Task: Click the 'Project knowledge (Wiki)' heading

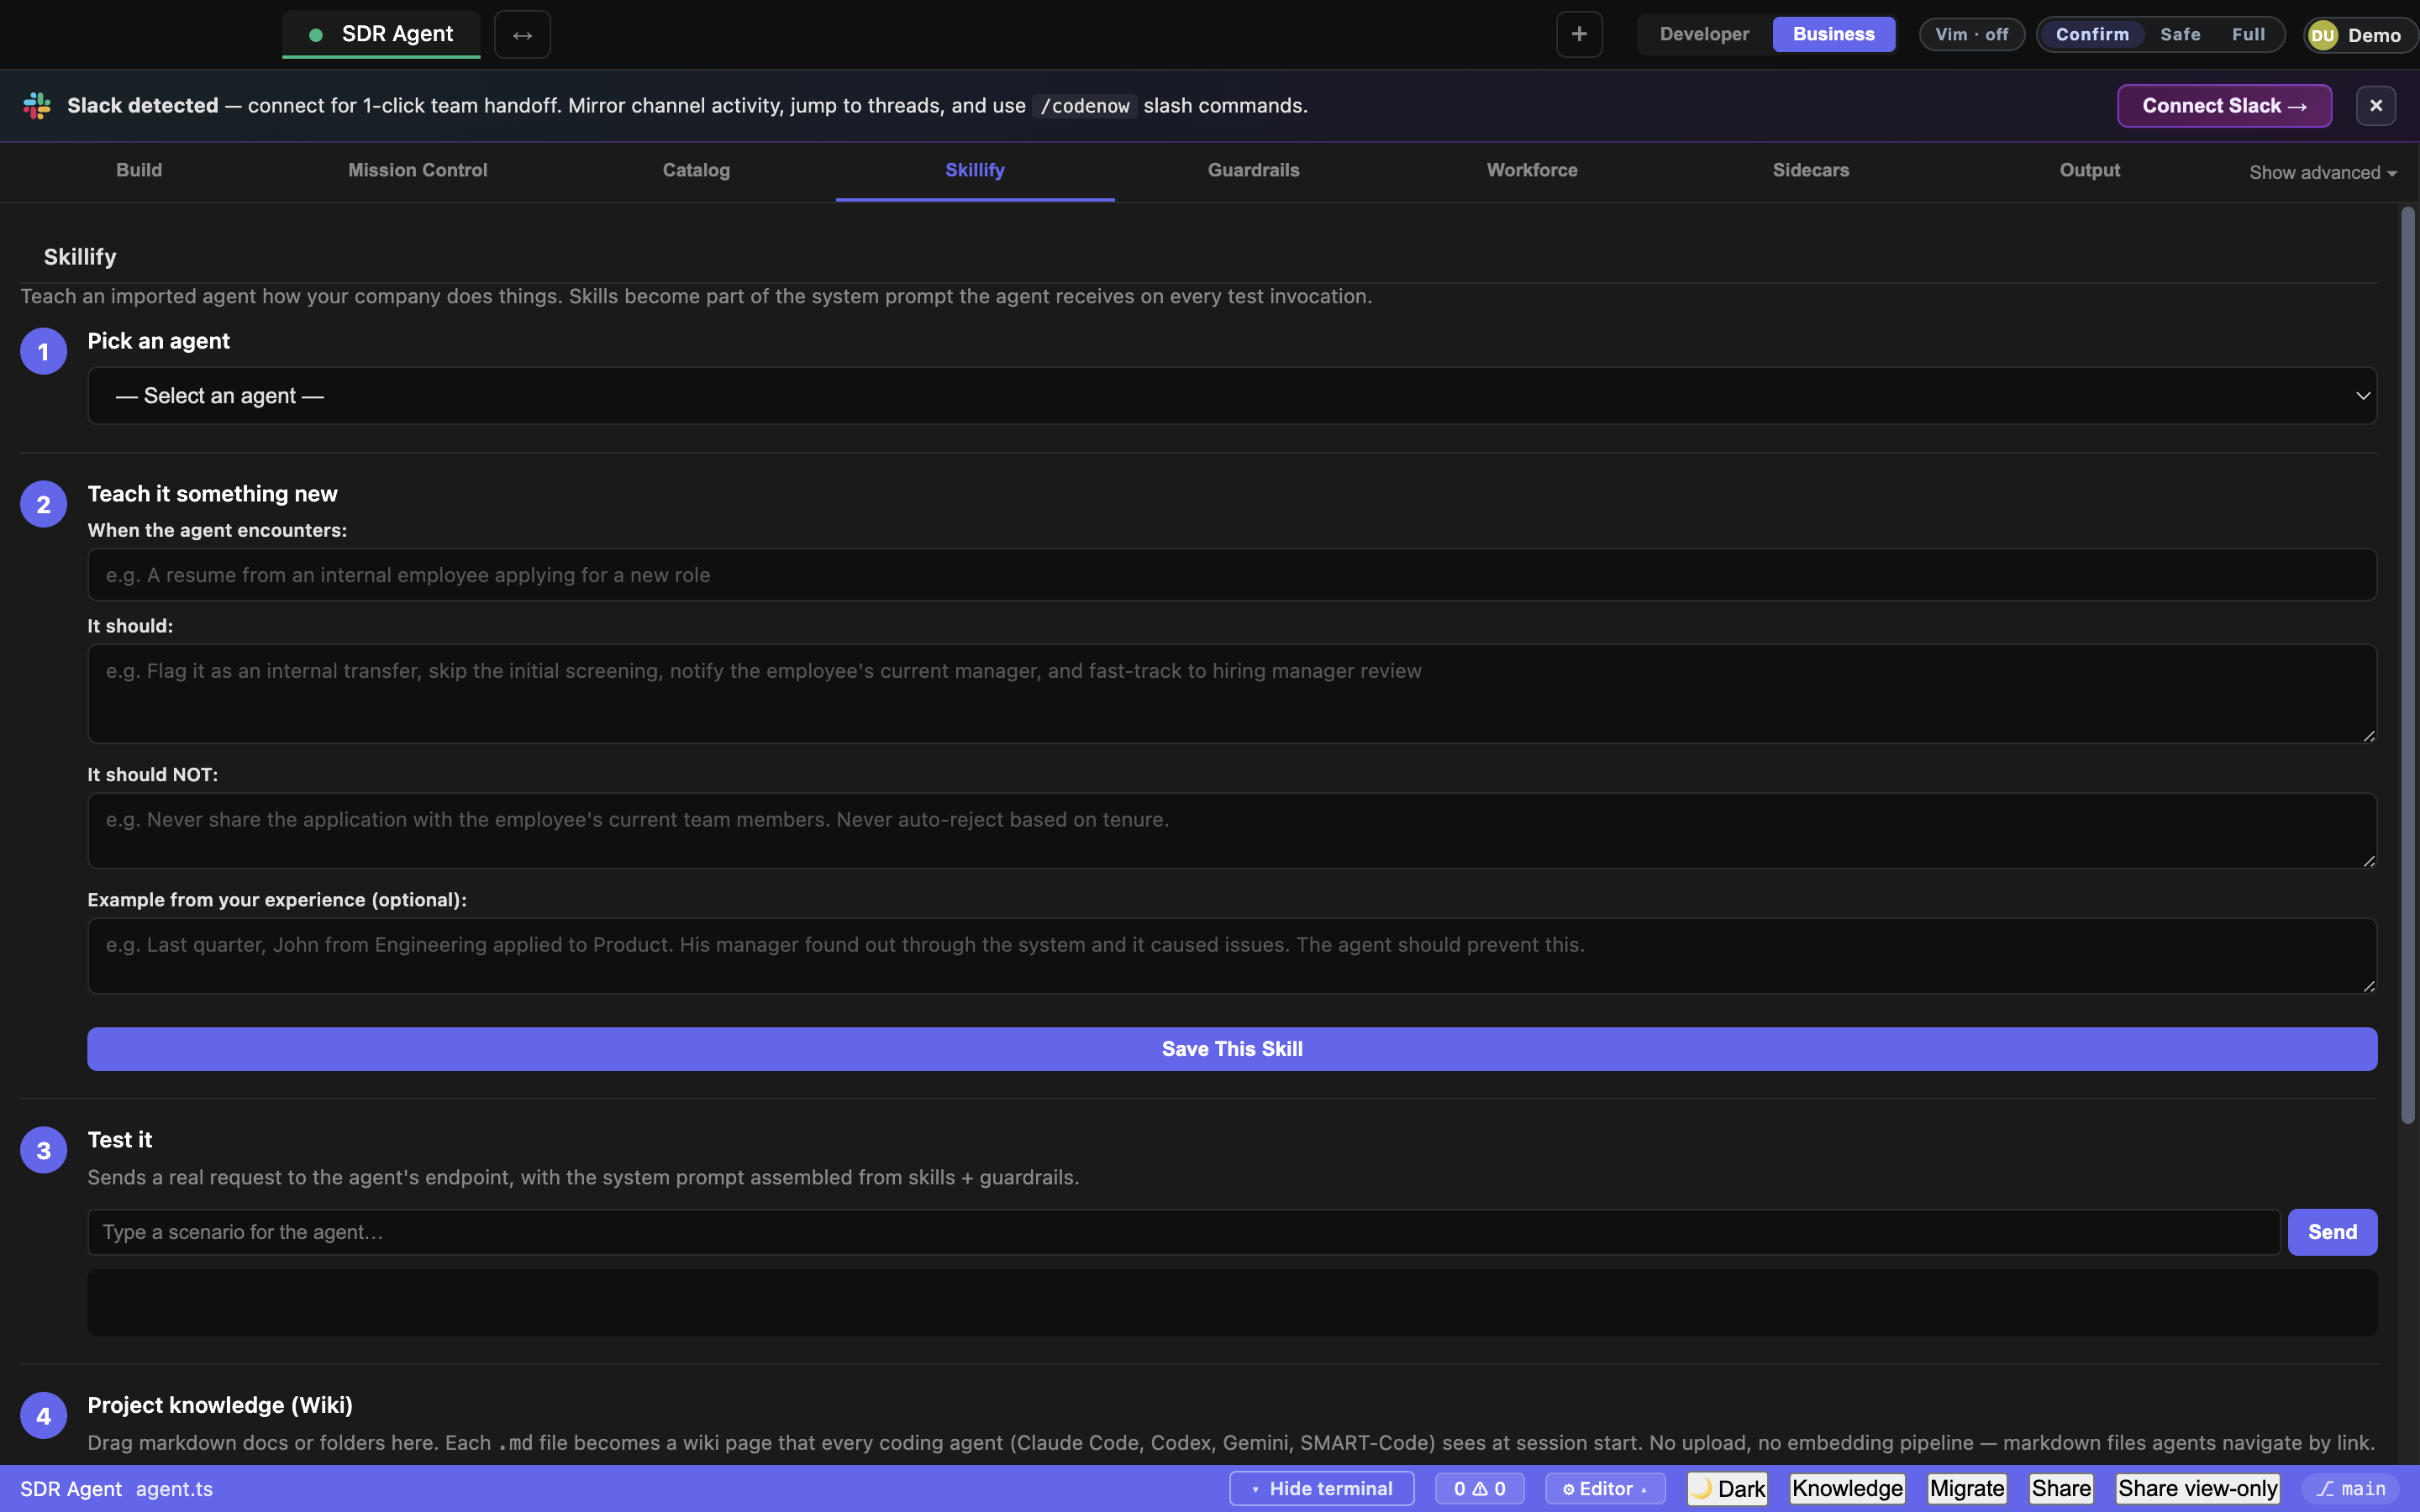Action: [220, 1405]
